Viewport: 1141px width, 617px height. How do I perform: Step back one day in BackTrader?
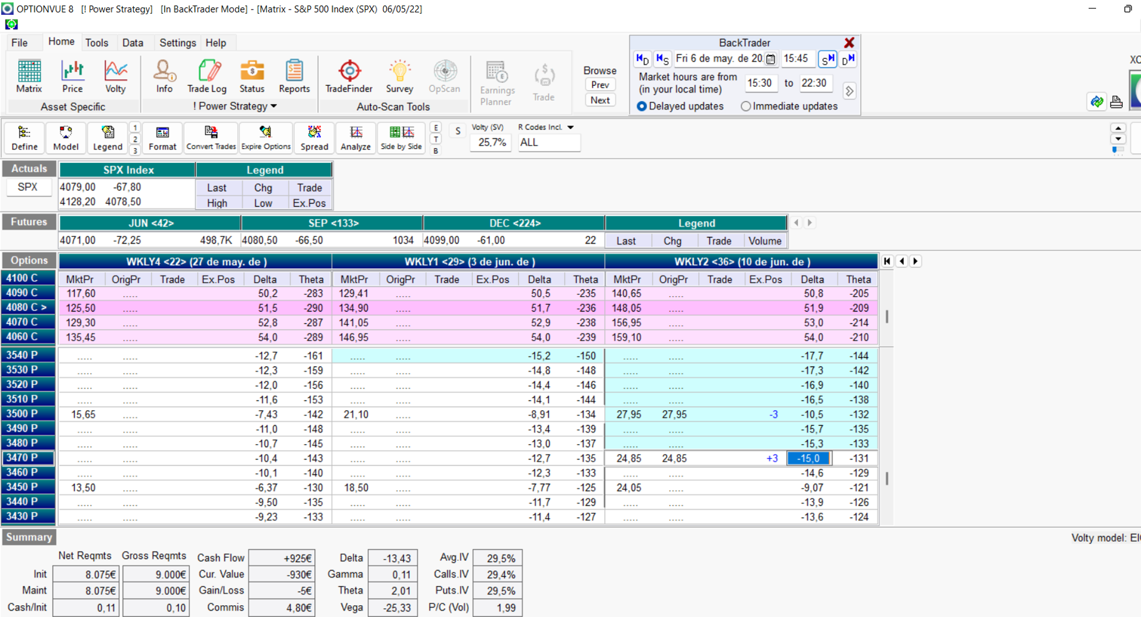click(642, 59)
